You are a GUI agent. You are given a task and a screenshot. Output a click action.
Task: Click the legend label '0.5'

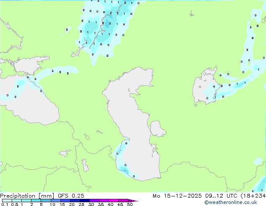14,204
